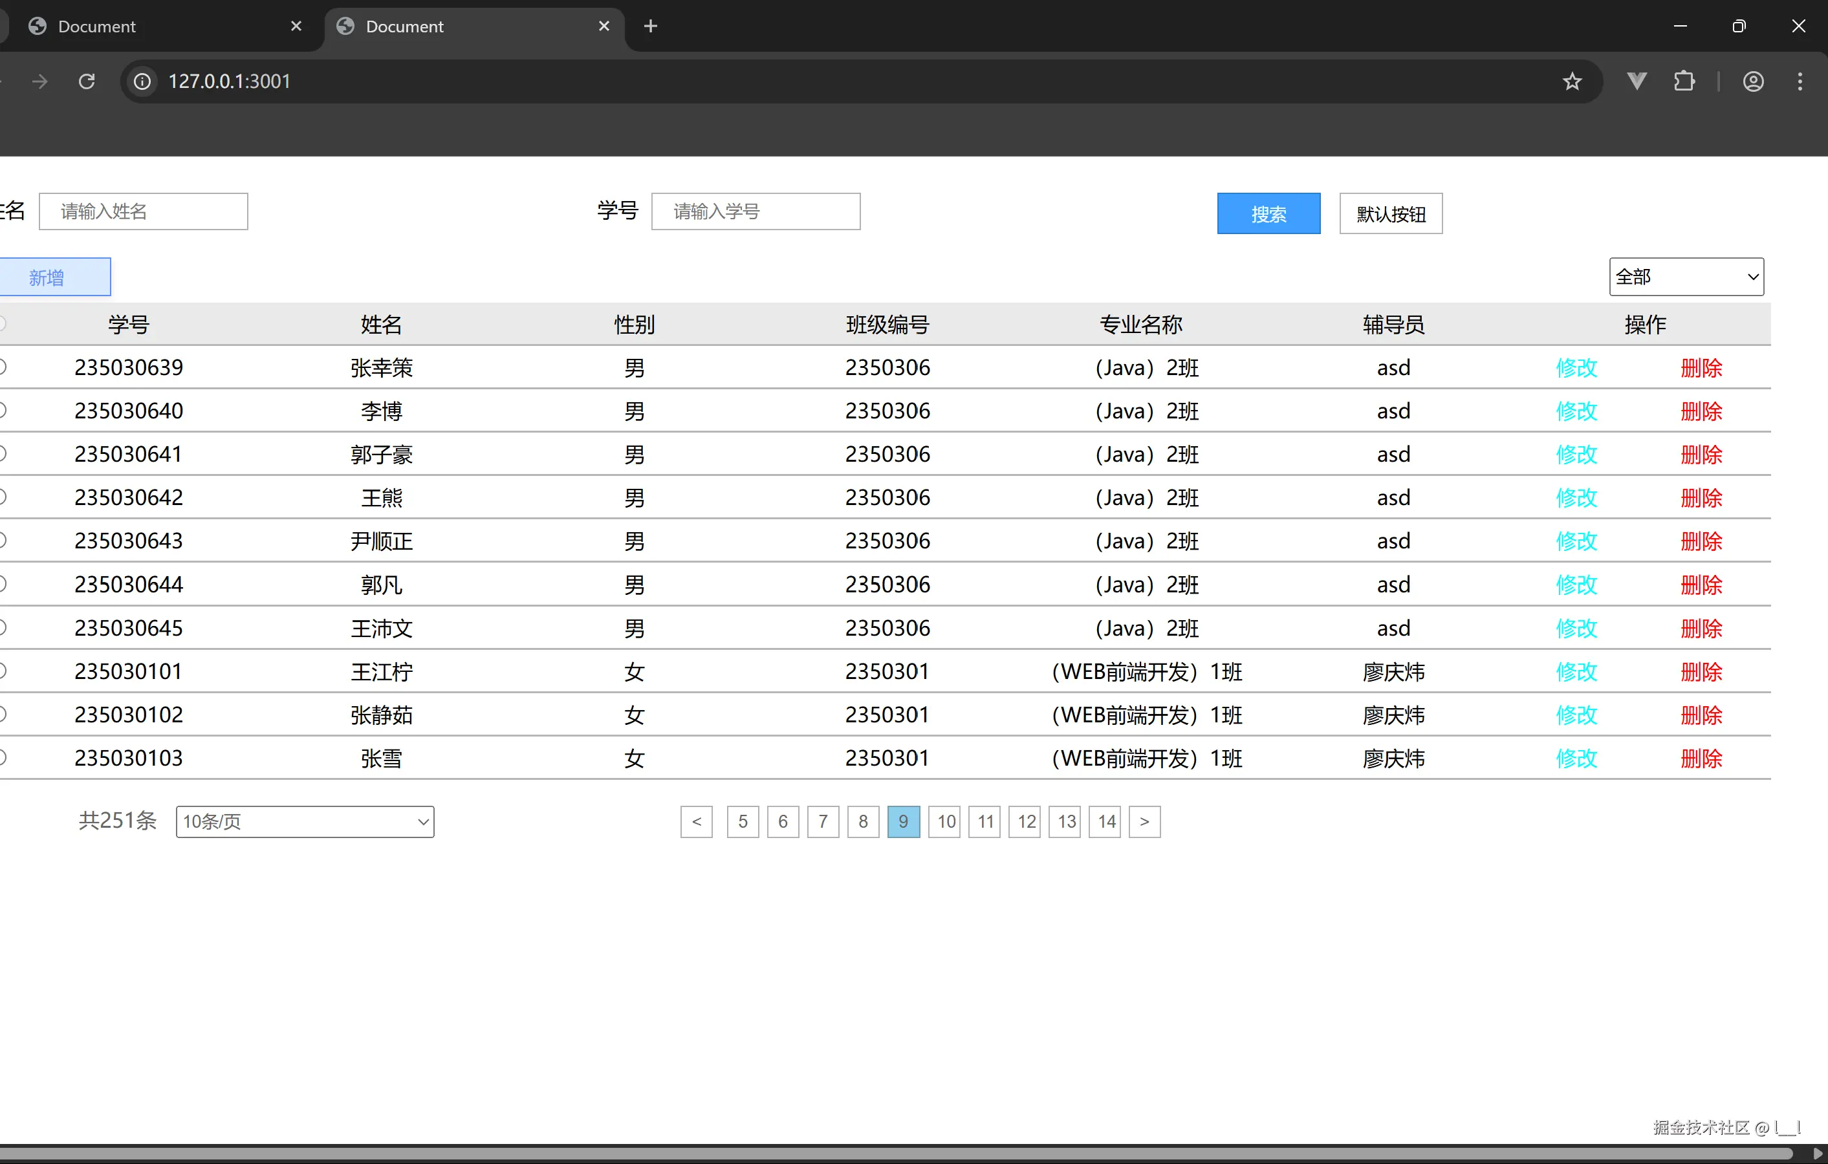1828x1164 pixels.
Task: Select the row radio for 235030639
Action: tap(3, 367)
